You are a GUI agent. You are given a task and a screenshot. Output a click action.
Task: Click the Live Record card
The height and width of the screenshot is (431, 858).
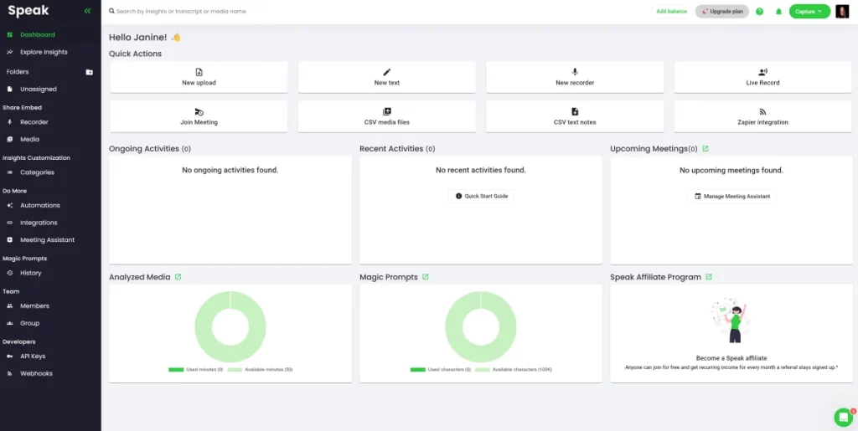[762, 77]
